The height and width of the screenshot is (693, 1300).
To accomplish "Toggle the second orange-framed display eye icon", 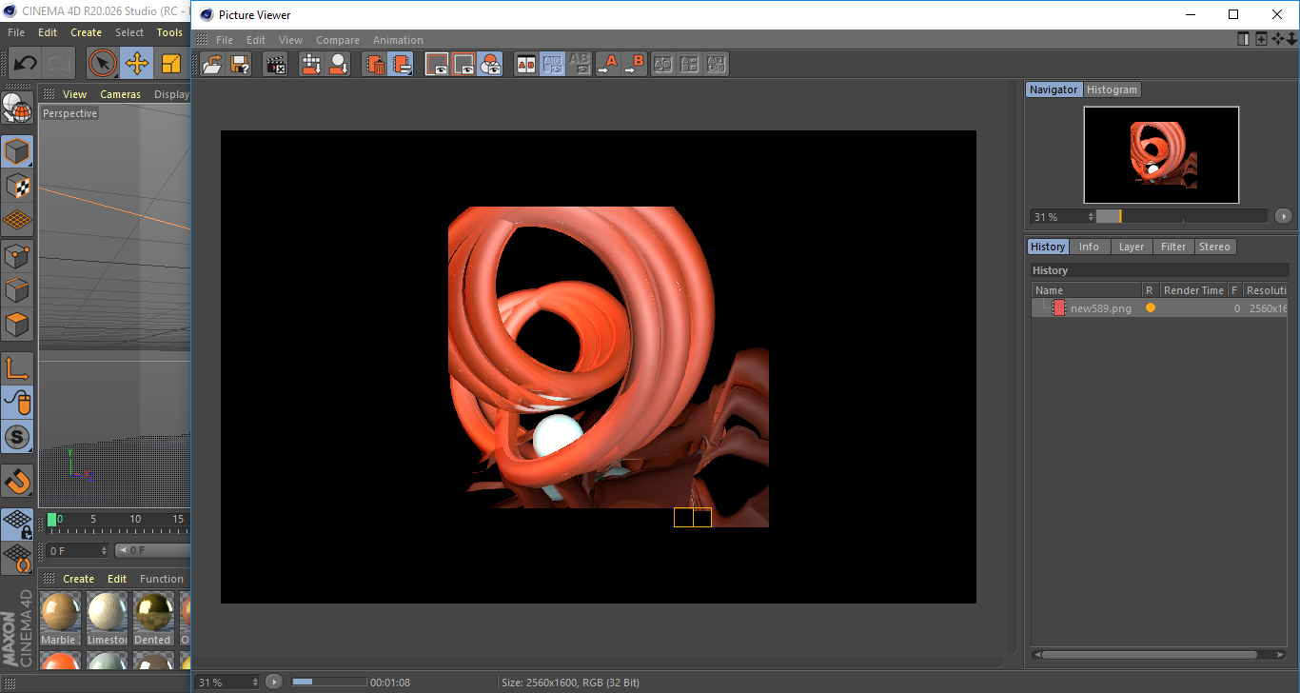I will [x=463, y=65].
